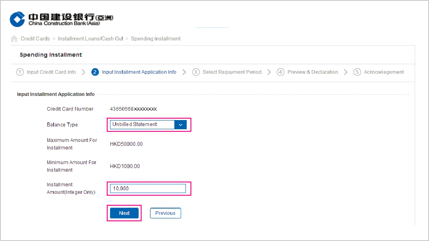The height and width of the screenshot is (241, 429).
Task: Open the Balance Type dropdown showing Unbilled Statement
Action: 142,124
